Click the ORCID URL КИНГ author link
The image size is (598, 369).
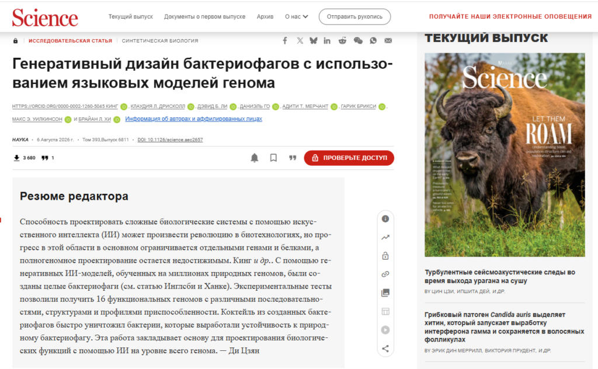65,106
